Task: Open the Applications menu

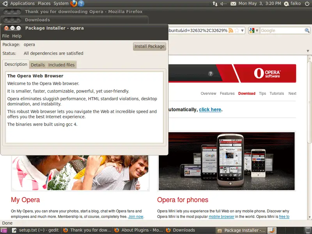Action: pos(22,4)
